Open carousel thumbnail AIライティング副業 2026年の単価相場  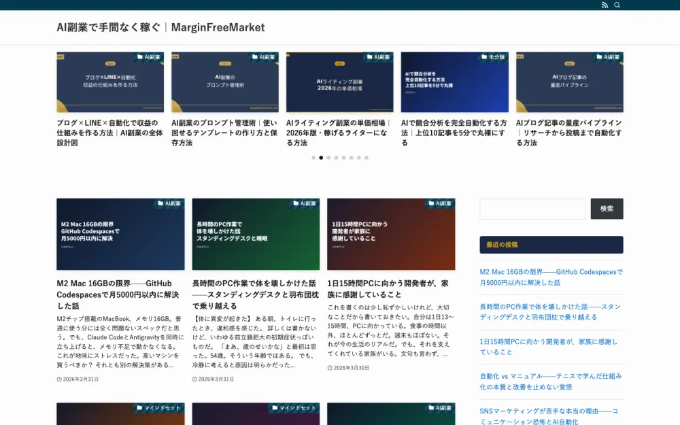pos(339,82)
